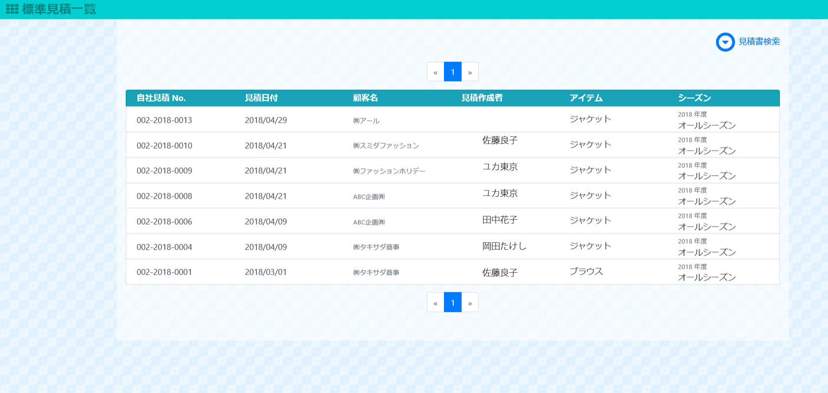Open the 見積書検索 link
The height and width of the screenshot is (393, 828).
pyautogui.click(x=759, y=42)
